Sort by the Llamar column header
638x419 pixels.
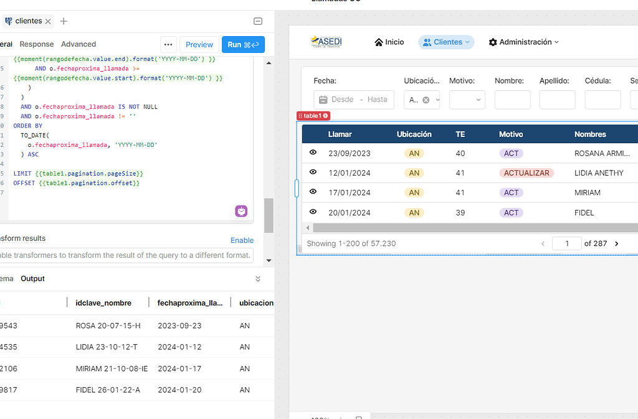click(340, 134)
